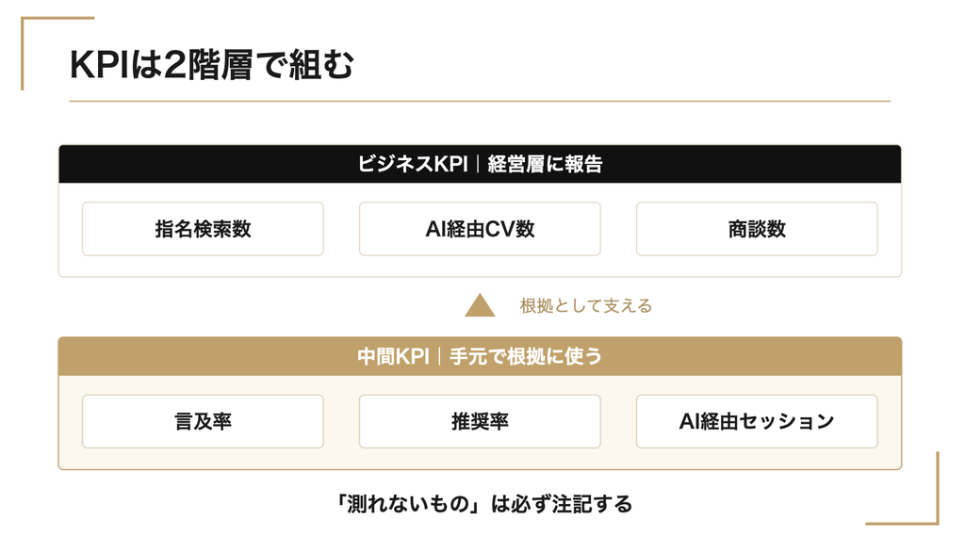Viewport: 965px width, 552px height.
Task: Select the 商談数 box
Action: [x=757, y=229]
